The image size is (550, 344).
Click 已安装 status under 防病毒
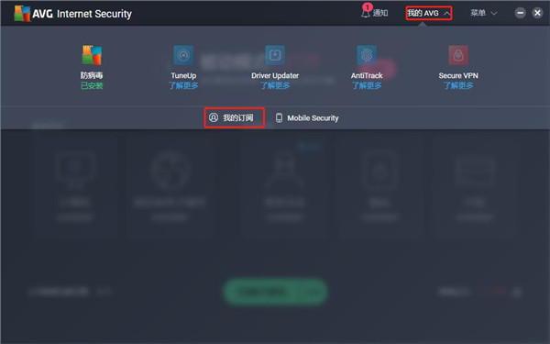coord(92,85)
